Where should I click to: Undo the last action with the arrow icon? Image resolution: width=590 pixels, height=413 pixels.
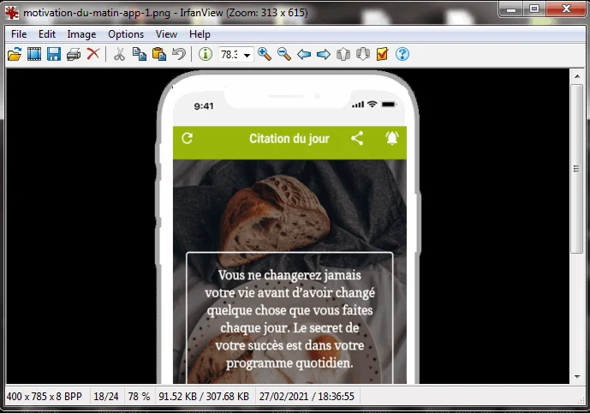pyautogui.click(x=179, y=54)
